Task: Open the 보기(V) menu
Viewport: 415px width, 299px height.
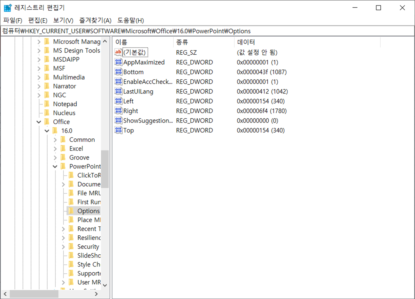Action: [63, 20]
